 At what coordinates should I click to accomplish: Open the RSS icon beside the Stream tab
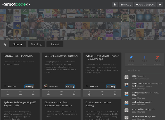tap(5, 45)
